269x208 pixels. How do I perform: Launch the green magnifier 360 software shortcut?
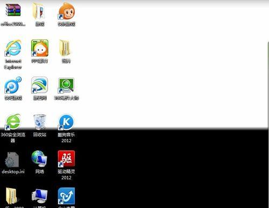click(66, 85)
